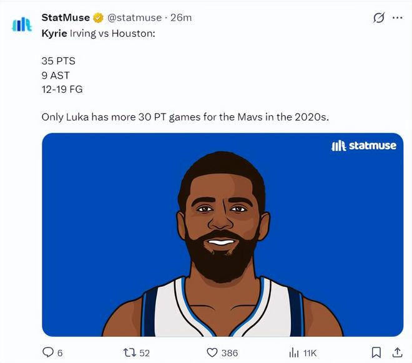This screenshot has width=412, height=363.
Task: Click the bold Kyrie text in tweet
Action: [54, 34]
